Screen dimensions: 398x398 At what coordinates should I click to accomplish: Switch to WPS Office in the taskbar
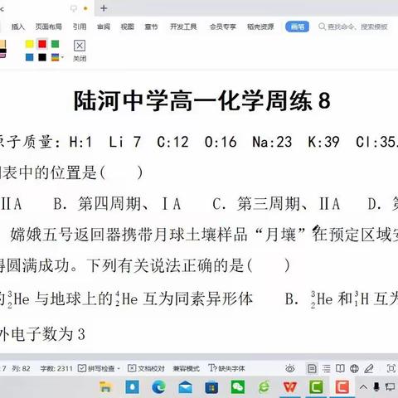pyautogui.click(x=290, y=387)
